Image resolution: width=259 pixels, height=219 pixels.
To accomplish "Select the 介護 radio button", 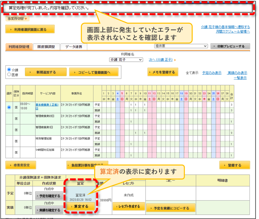I will coord(9,70).
